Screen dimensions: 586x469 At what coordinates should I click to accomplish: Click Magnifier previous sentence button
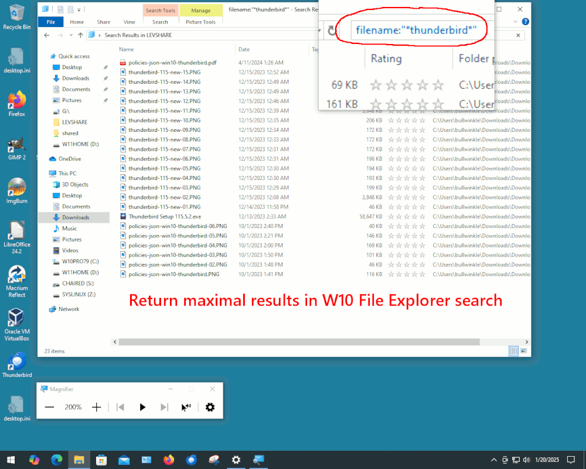[x=120, y=407]
